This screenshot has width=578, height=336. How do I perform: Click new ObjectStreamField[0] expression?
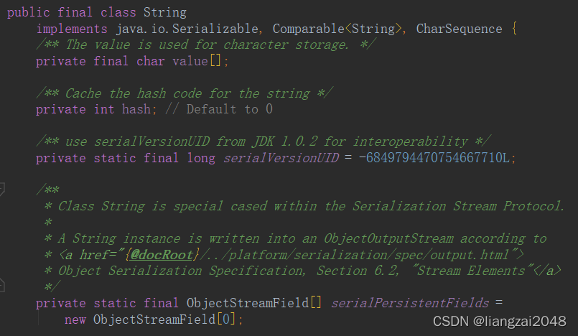coord(149,319)
